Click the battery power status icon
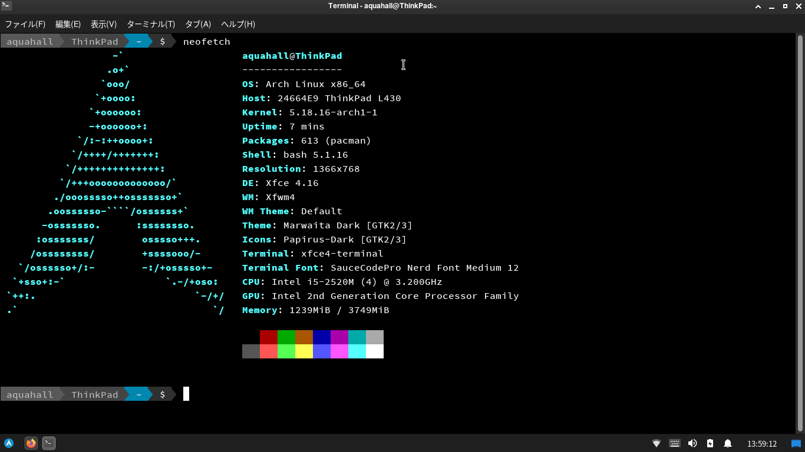805x452 pixels. [710, 443]
